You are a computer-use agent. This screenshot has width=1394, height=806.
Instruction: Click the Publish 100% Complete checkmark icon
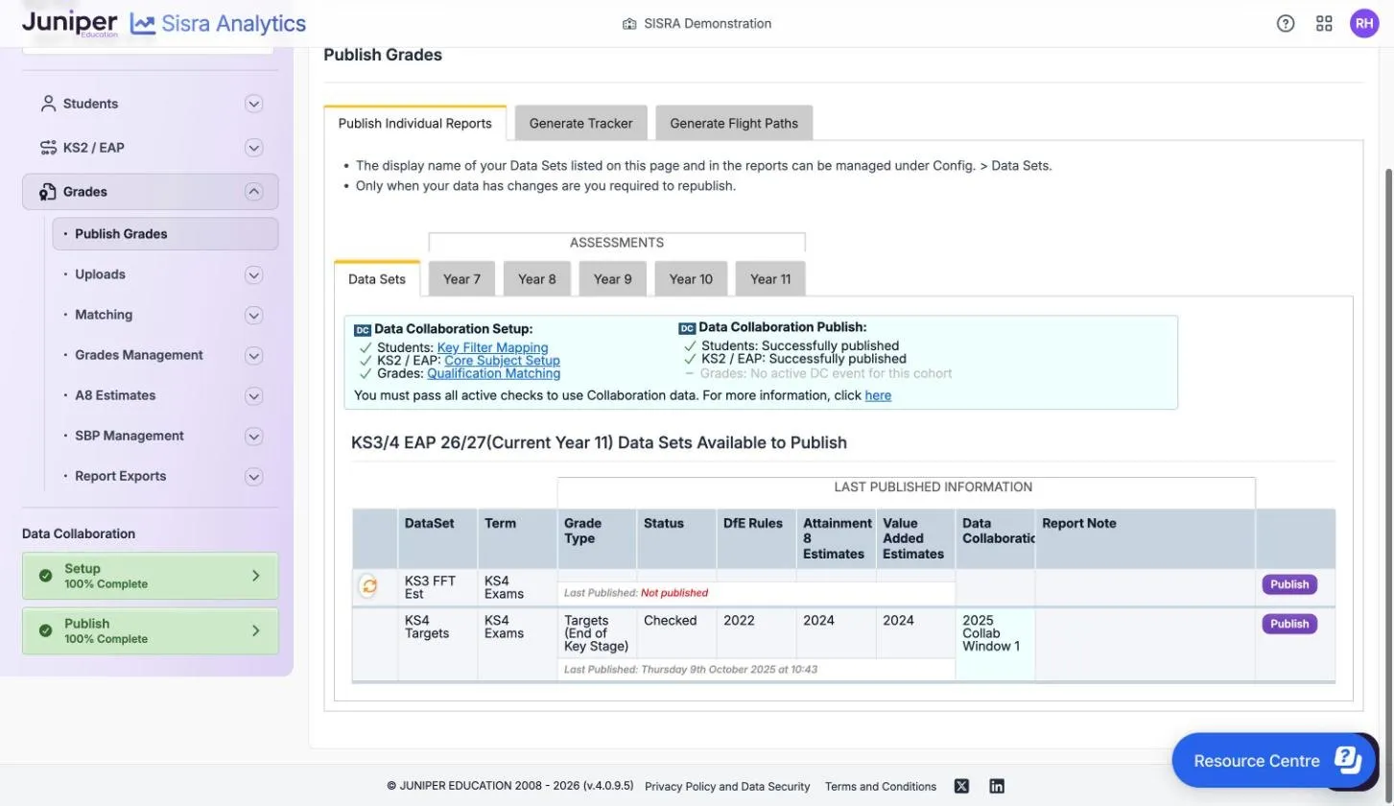click(x=45, y=630)
